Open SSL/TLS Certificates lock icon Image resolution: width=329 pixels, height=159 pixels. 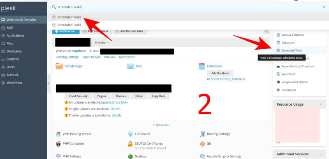130,144
